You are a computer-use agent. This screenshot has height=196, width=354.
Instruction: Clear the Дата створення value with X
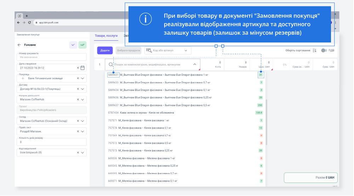[x=78, y=68]
